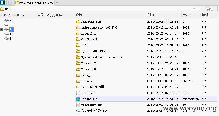Screen dimensions: 219x116
Task: Sort by the 大小 column header
Action: [x=186, y=15]
